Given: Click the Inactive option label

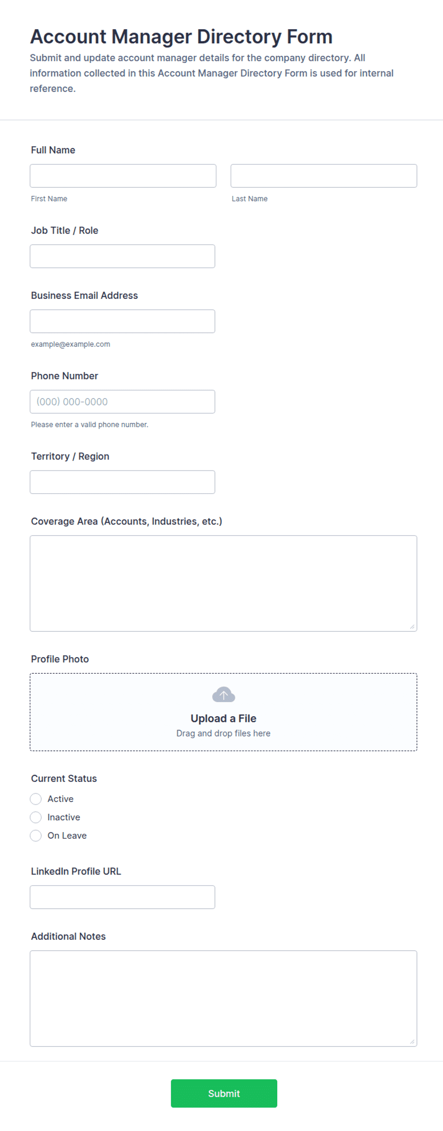Looking at the screenshot, I should pos(64,817).
